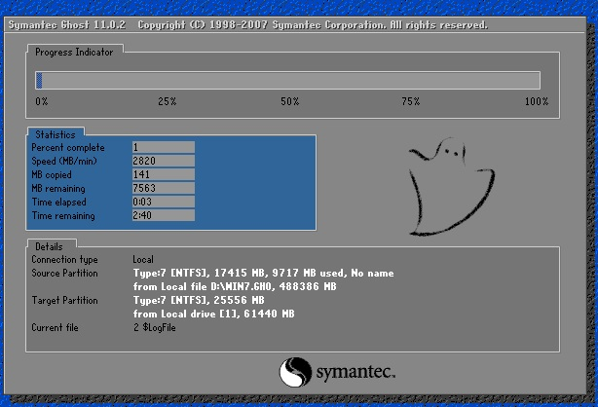This screenshot has height=407, width=598.
Task: Click the progress indicator bar
Action: point(287,81)
